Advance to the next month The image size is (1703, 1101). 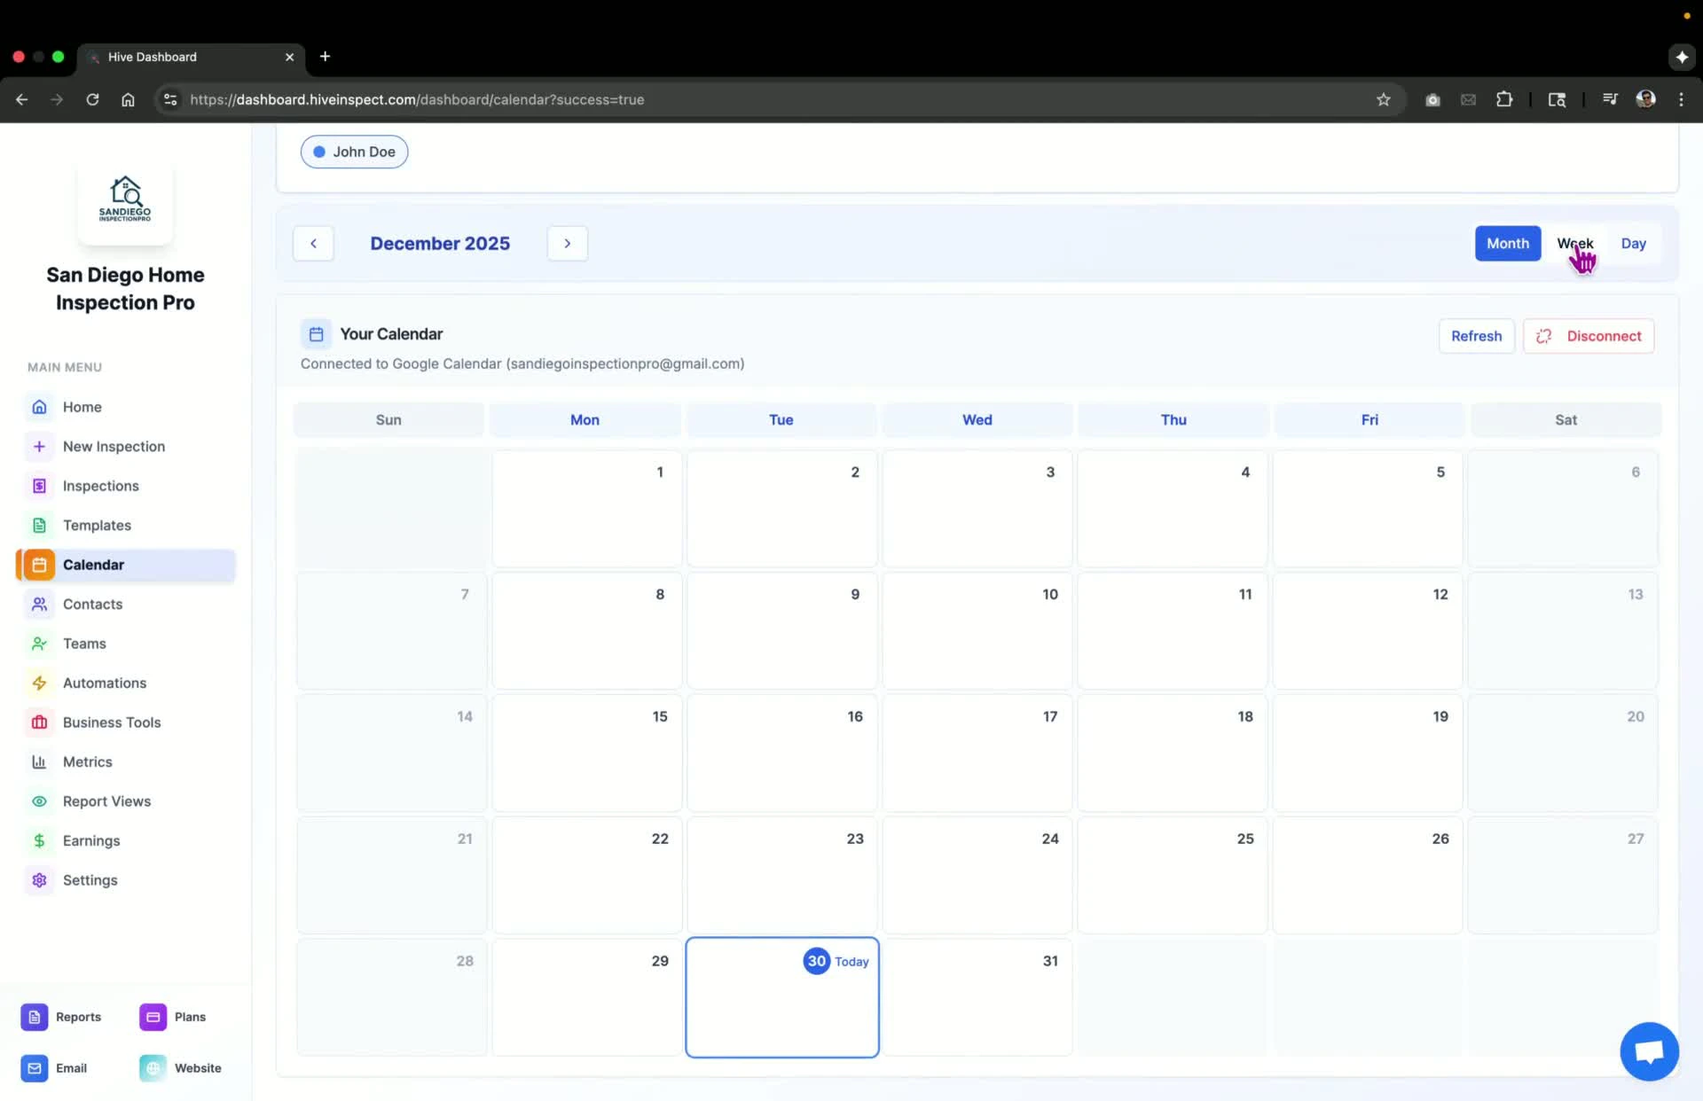pyautogui.click(x=567, y=243)
